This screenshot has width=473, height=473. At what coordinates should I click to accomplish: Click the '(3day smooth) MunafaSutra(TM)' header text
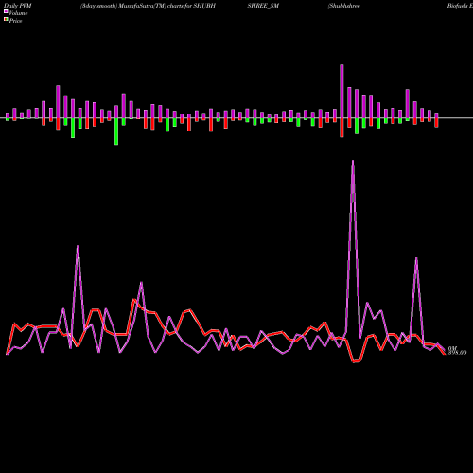click(123, 6)
